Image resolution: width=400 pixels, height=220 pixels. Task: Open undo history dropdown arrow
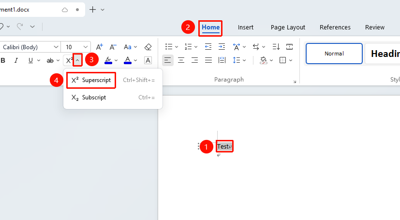tap(8, 26)
